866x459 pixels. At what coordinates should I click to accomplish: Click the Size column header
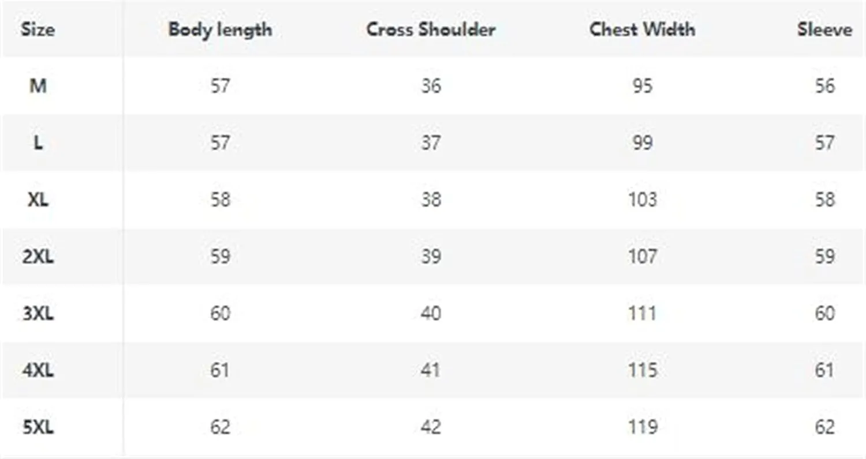point(38,29)
